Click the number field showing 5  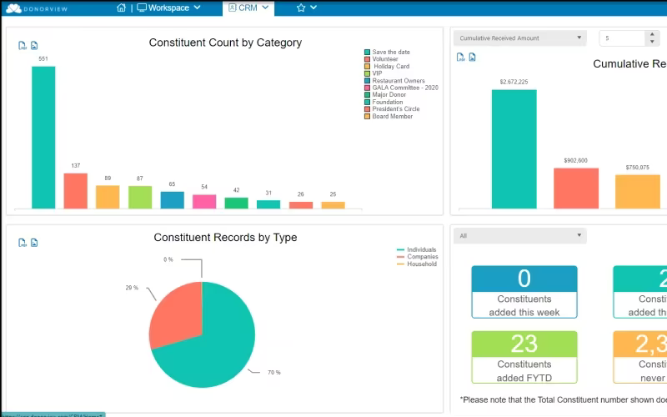[x=622, y=38]
